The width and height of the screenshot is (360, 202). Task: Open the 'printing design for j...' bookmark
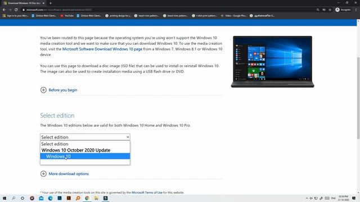pos(118,16)
